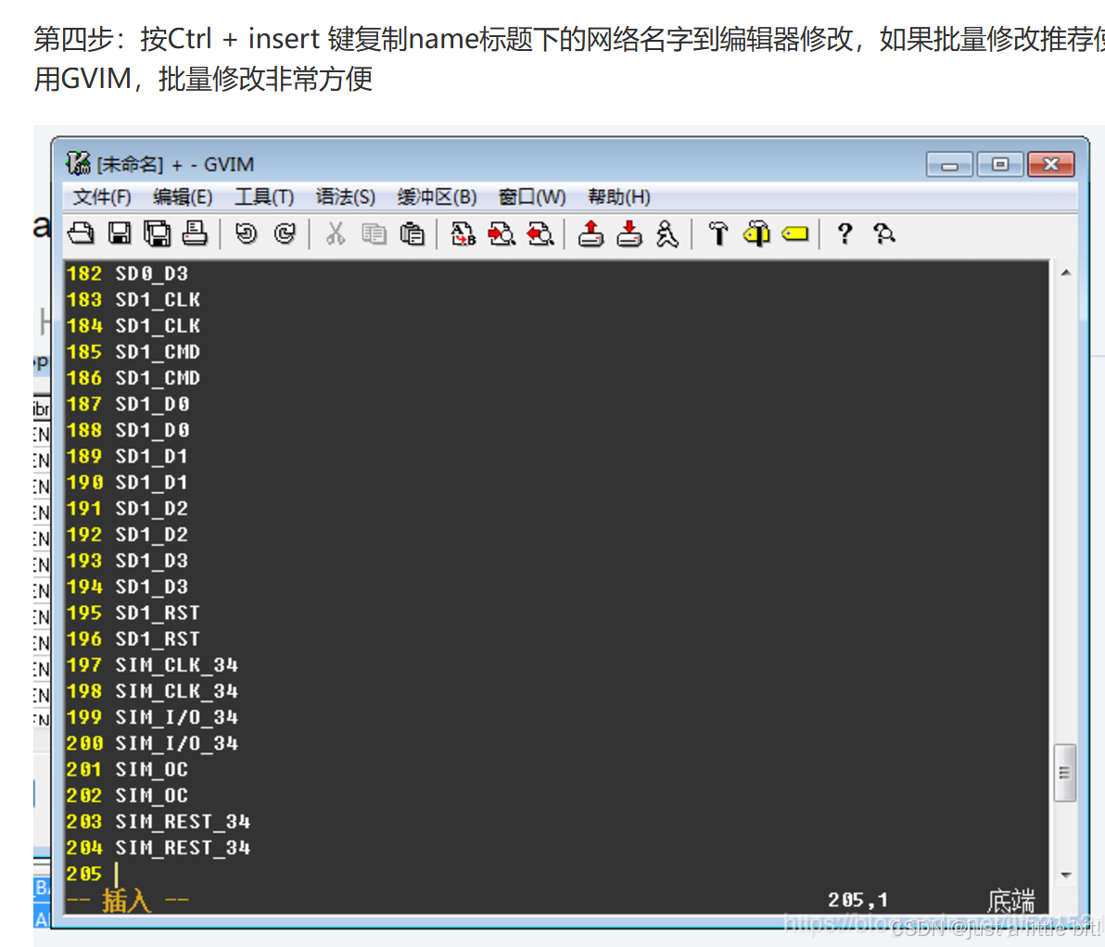Image resolution: width=1105 pixels, height=947 pixels.
Task: Click the Open file toolbar icon
Action: pyautogui.click(x=81, y=234)
